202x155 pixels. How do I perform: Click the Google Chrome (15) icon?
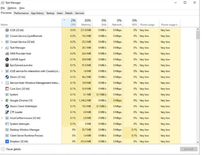pyautogui.click(x=7, y=101)
